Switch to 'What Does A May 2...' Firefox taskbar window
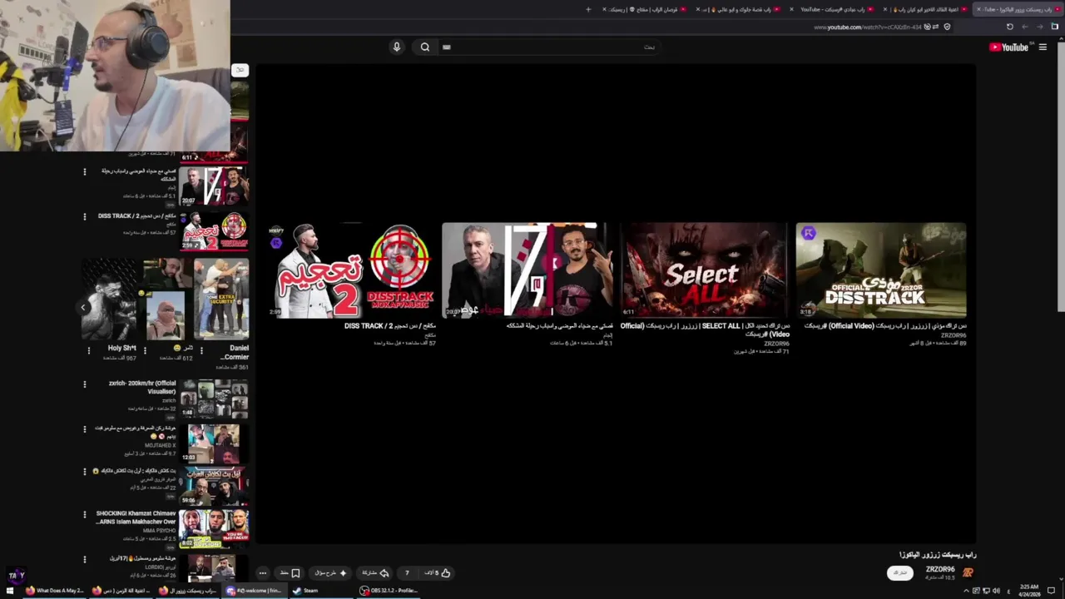The height and width of the screenshot is (599, 1065). pyautogui.click(x=56, y=591)
